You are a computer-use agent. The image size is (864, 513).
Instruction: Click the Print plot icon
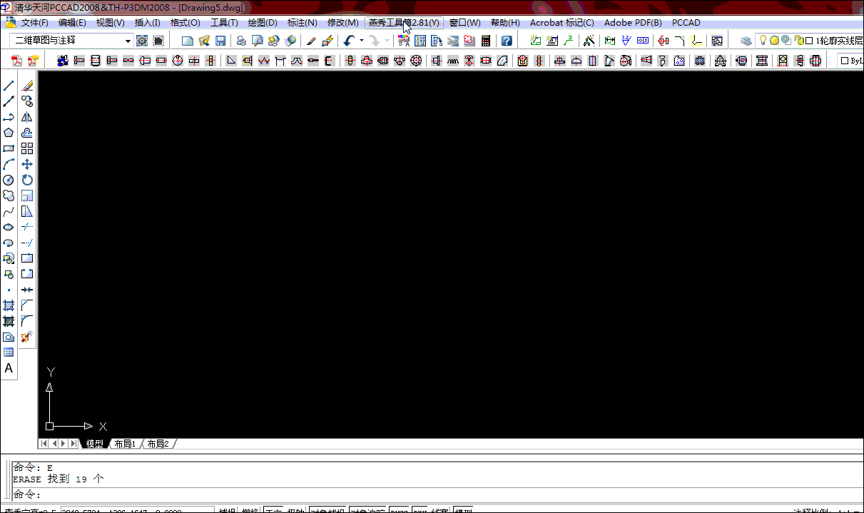241,41
